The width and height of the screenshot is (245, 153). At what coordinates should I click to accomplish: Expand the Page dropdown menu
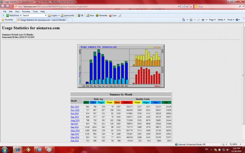coord(212,20)
